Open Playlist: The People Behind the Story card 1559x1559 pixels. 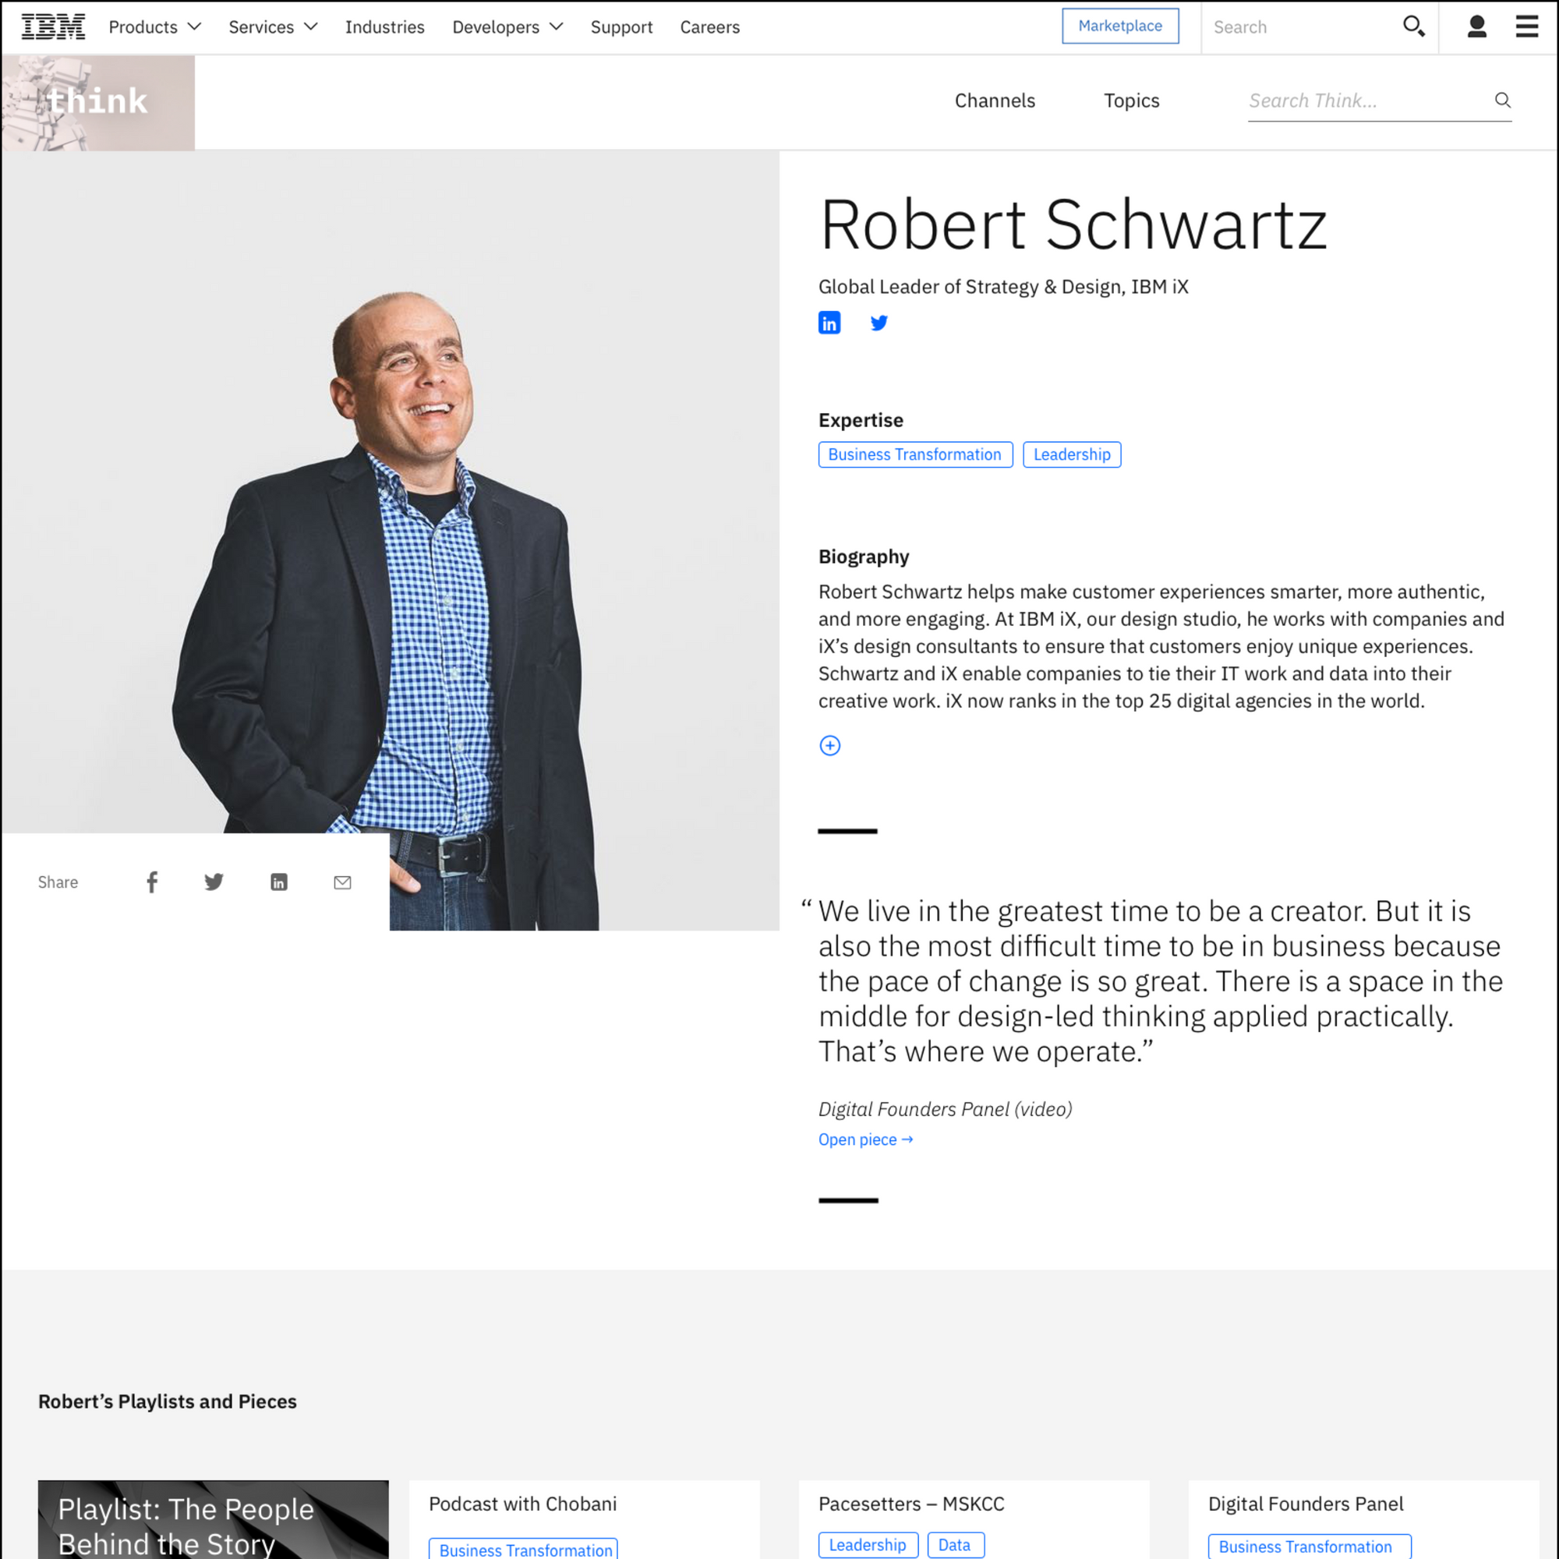click(213, 1519)
